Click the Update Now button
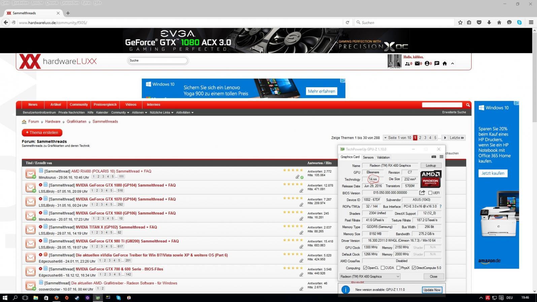Image resolution: width=537 pixels, height=302 pixels. [x=432, y=290]
